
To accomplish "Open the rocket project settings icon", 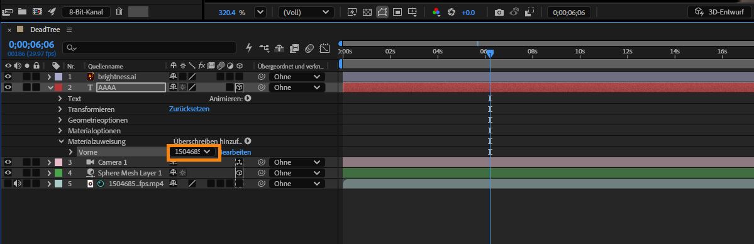I will [52, 12].
